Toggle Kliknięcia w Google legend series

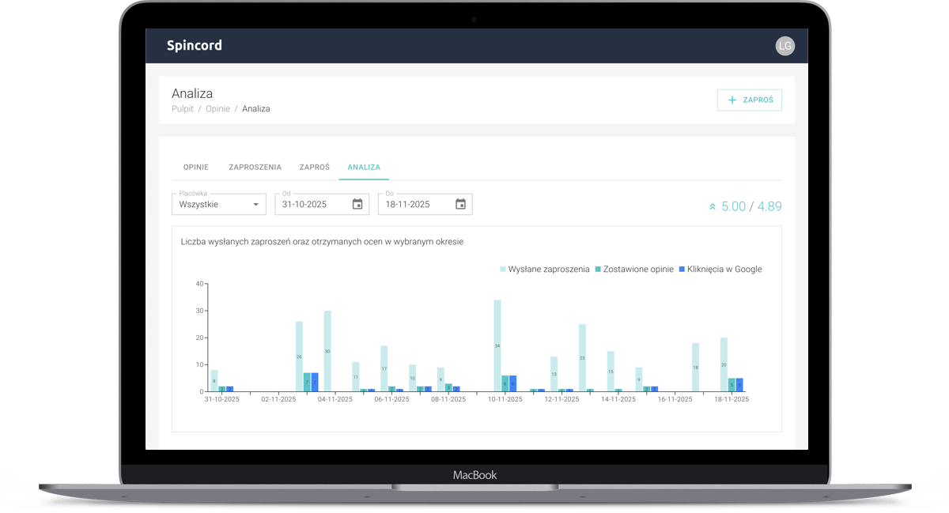click(x=720, y=270)
